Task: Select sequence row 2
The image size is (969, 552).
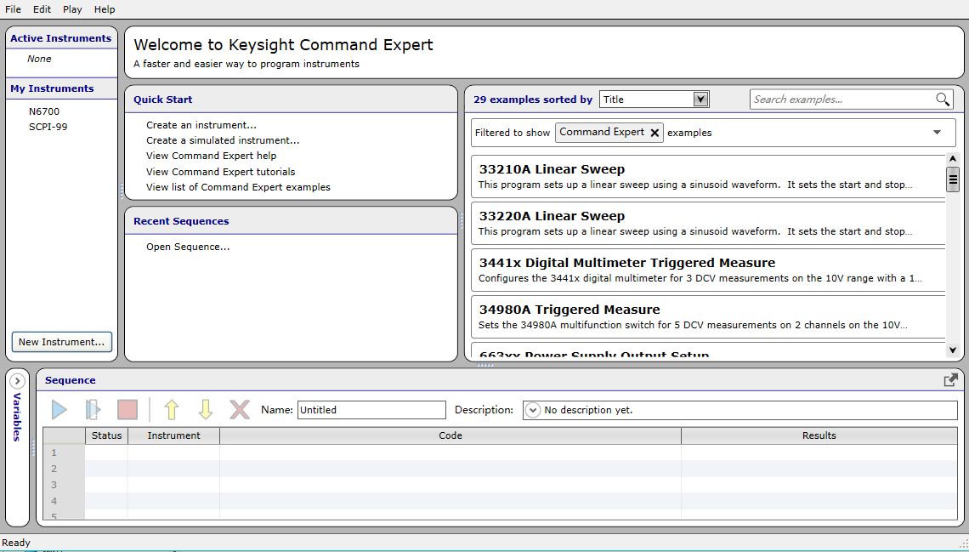Action: (x=500, y=469)
